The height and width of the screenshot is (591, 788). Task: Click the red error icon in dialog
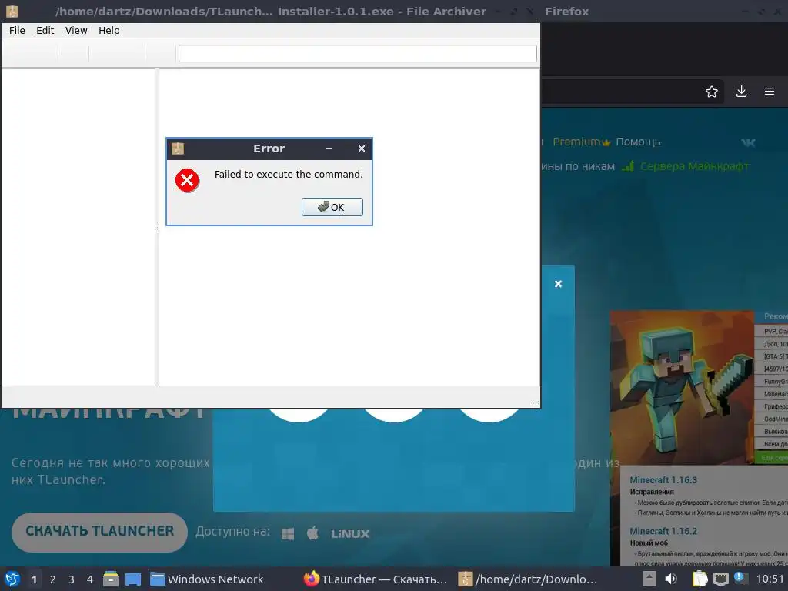tap(187, 180)
